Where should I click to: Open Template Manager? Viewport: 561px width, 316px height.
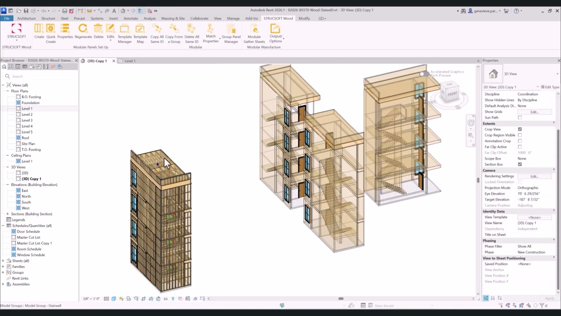124,33
